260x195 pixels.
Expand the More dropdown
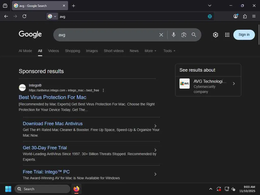pyautogui.click(x=150, y=51)
